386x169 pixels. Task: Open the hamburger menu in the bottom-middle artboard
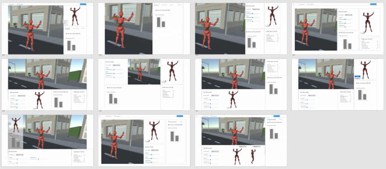point(101,116)
